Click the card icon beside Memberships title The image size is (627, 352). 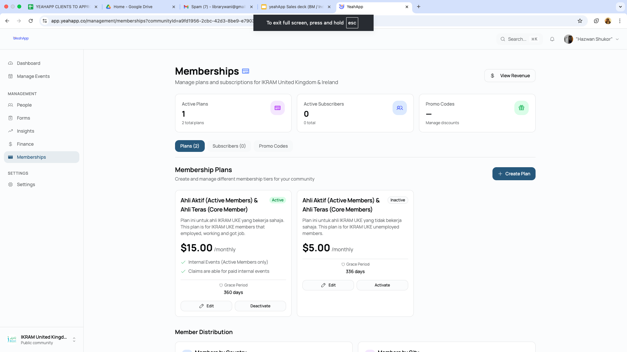pos(246,71)
